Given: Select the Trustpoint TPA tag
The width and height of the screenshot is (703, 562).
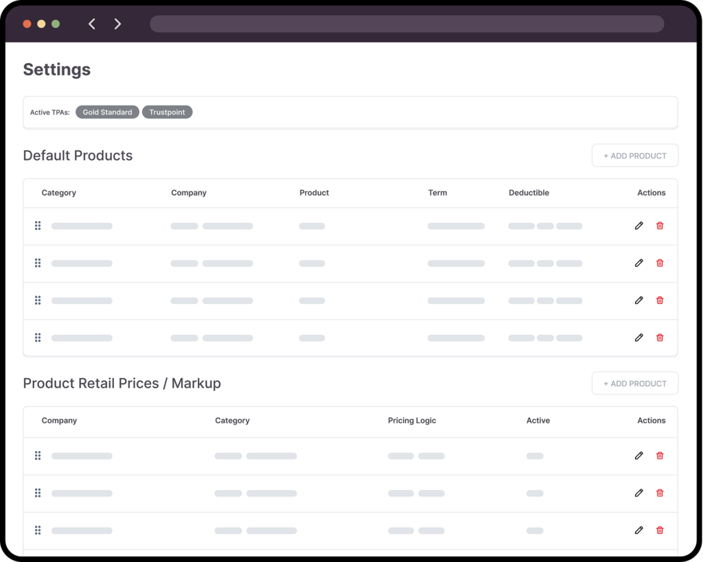Looking at the screenshot, I should (x=168, y=113).
